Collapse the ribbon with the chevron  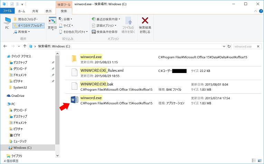coord(255,11)
